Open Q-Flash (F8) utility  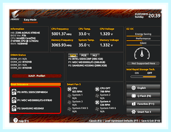[x=143, y=96]
